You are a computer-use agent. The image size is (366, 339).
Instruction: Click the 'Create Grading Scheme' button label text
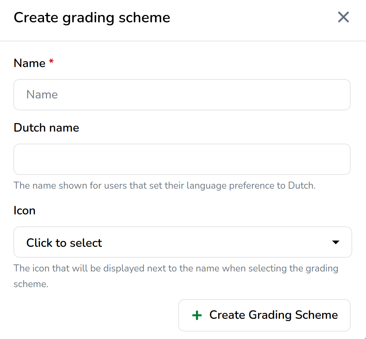(273, 315)
